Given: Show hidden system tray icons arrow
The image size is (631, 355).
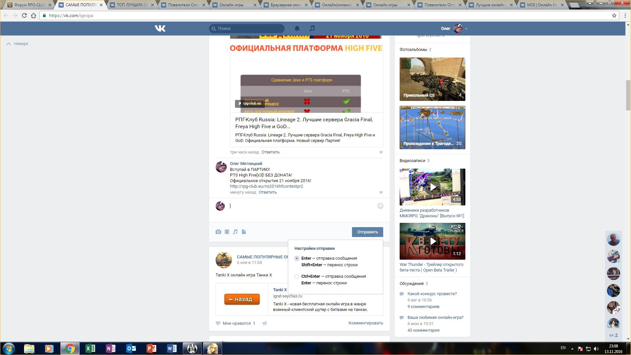Looking at the screenshot, I should tap(572, 349).
